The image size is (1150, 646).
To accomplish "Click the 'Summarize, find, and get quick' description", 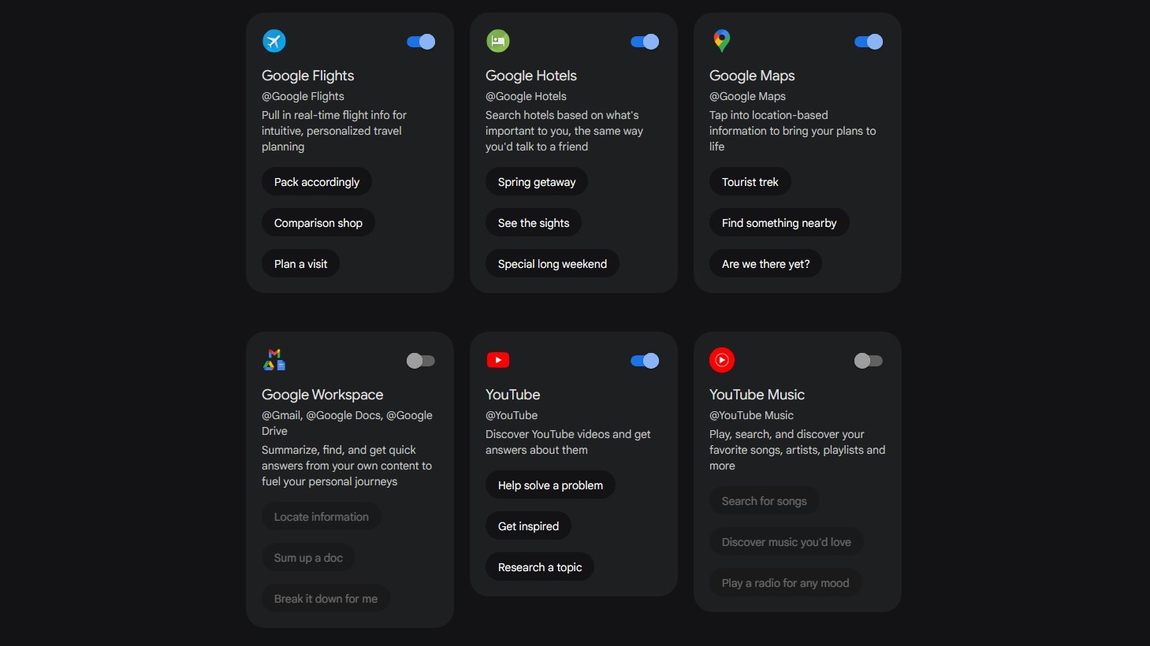I will [x=347, y=466].
